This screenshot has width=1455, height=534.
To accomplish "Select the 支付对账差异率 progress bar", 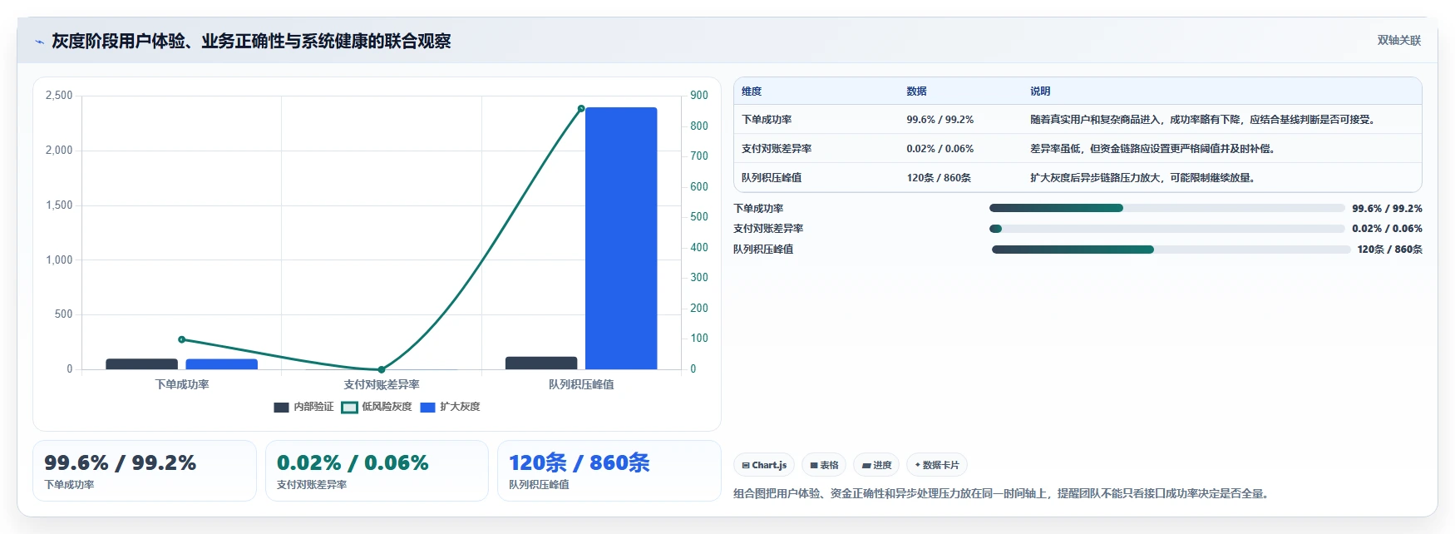I will (1166, 229).
